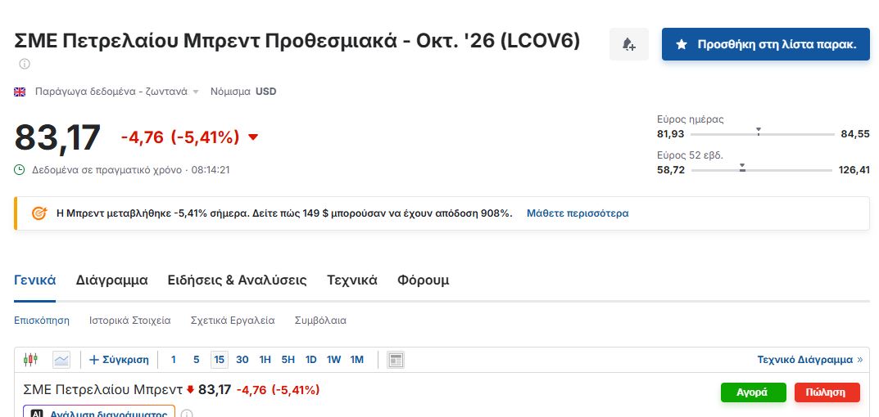
Task: Open the news table layout icon in chart toolbar
Action: pos(396,360)
